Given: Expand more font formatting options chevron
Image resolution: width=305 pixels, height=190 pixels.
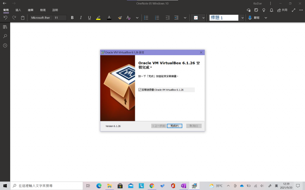Looking at the screenshot, I should click(137, 18).
